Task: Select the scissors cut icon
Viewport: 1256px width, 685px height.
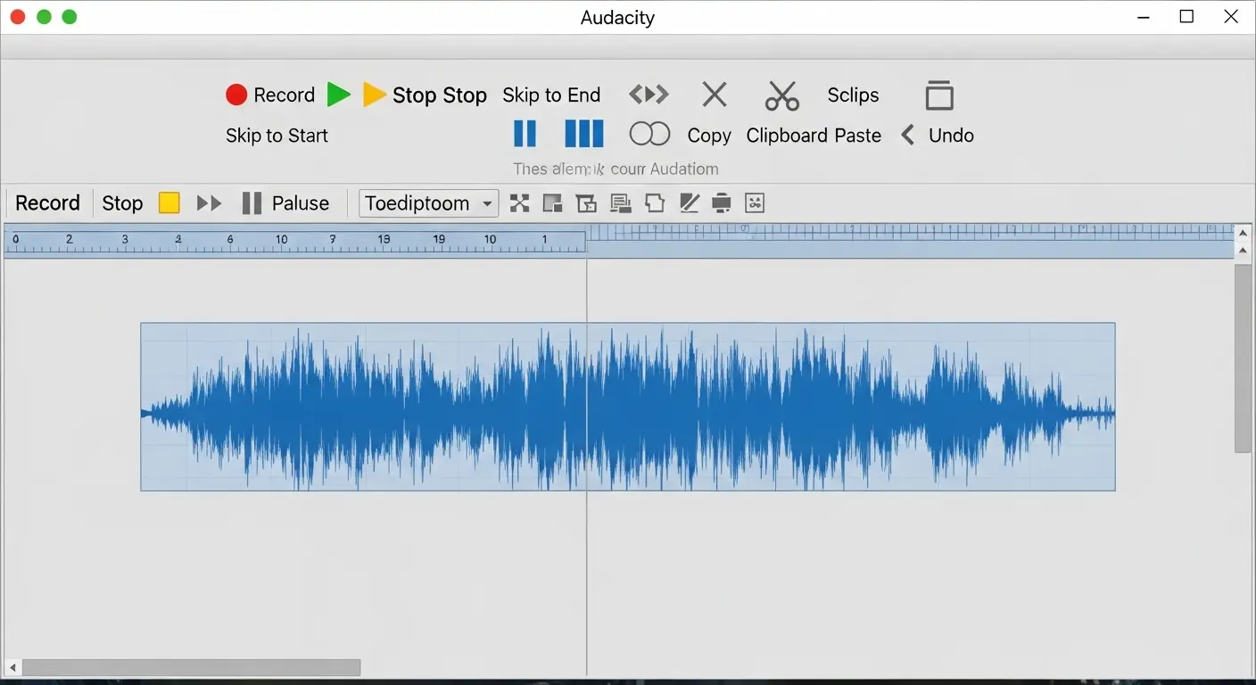Action: 782,95
